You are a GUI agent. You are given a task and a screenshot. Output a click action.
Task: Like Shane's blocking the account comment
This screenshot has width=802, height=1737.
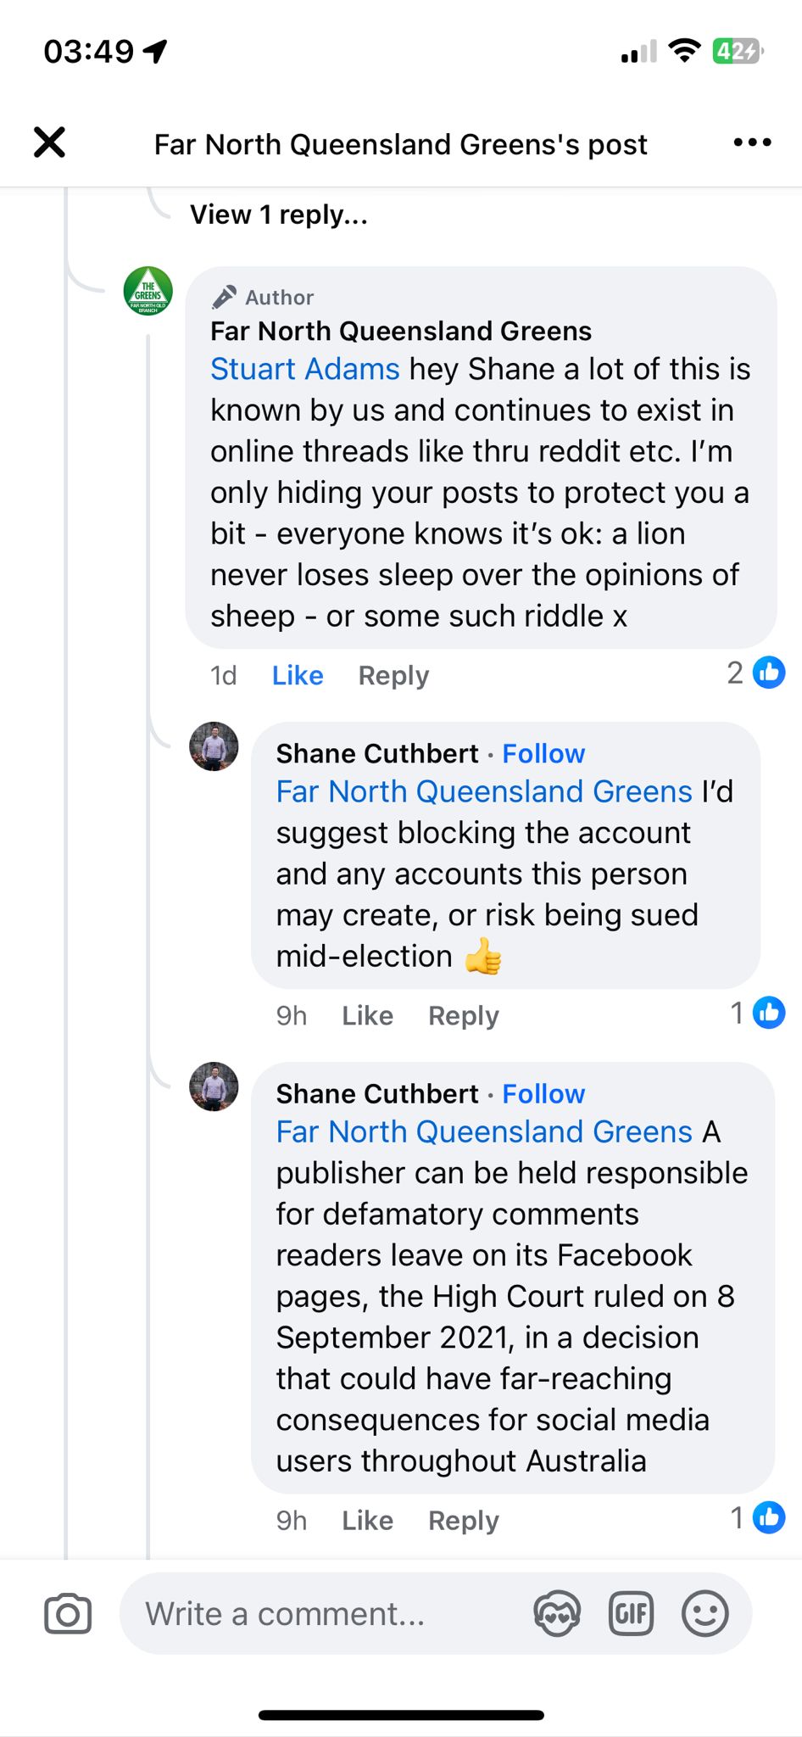[367, 1015]
